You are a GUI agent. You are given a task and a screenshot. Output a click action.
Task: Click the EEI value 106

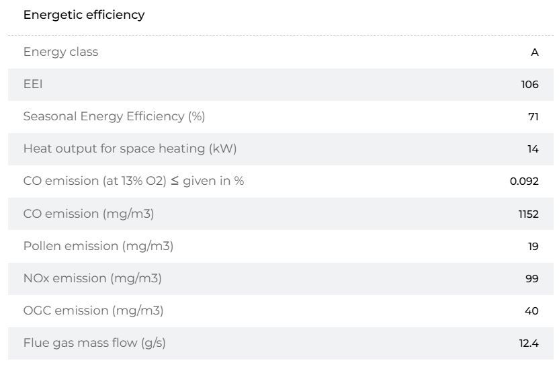click(529, 85)
